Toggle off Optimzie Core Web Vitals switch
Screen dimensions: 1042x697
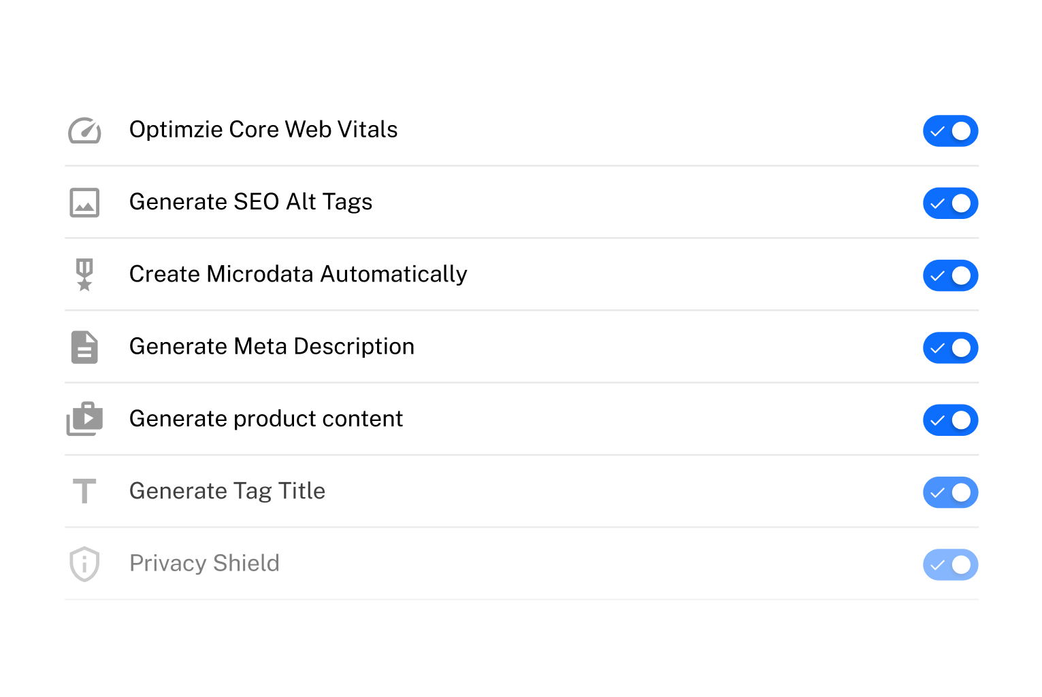[950, 131]
